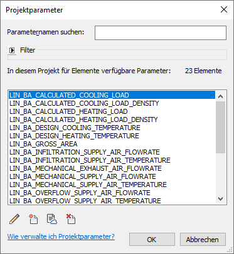
Task: Click the Abbrechen button
Action: click(203, 240)
